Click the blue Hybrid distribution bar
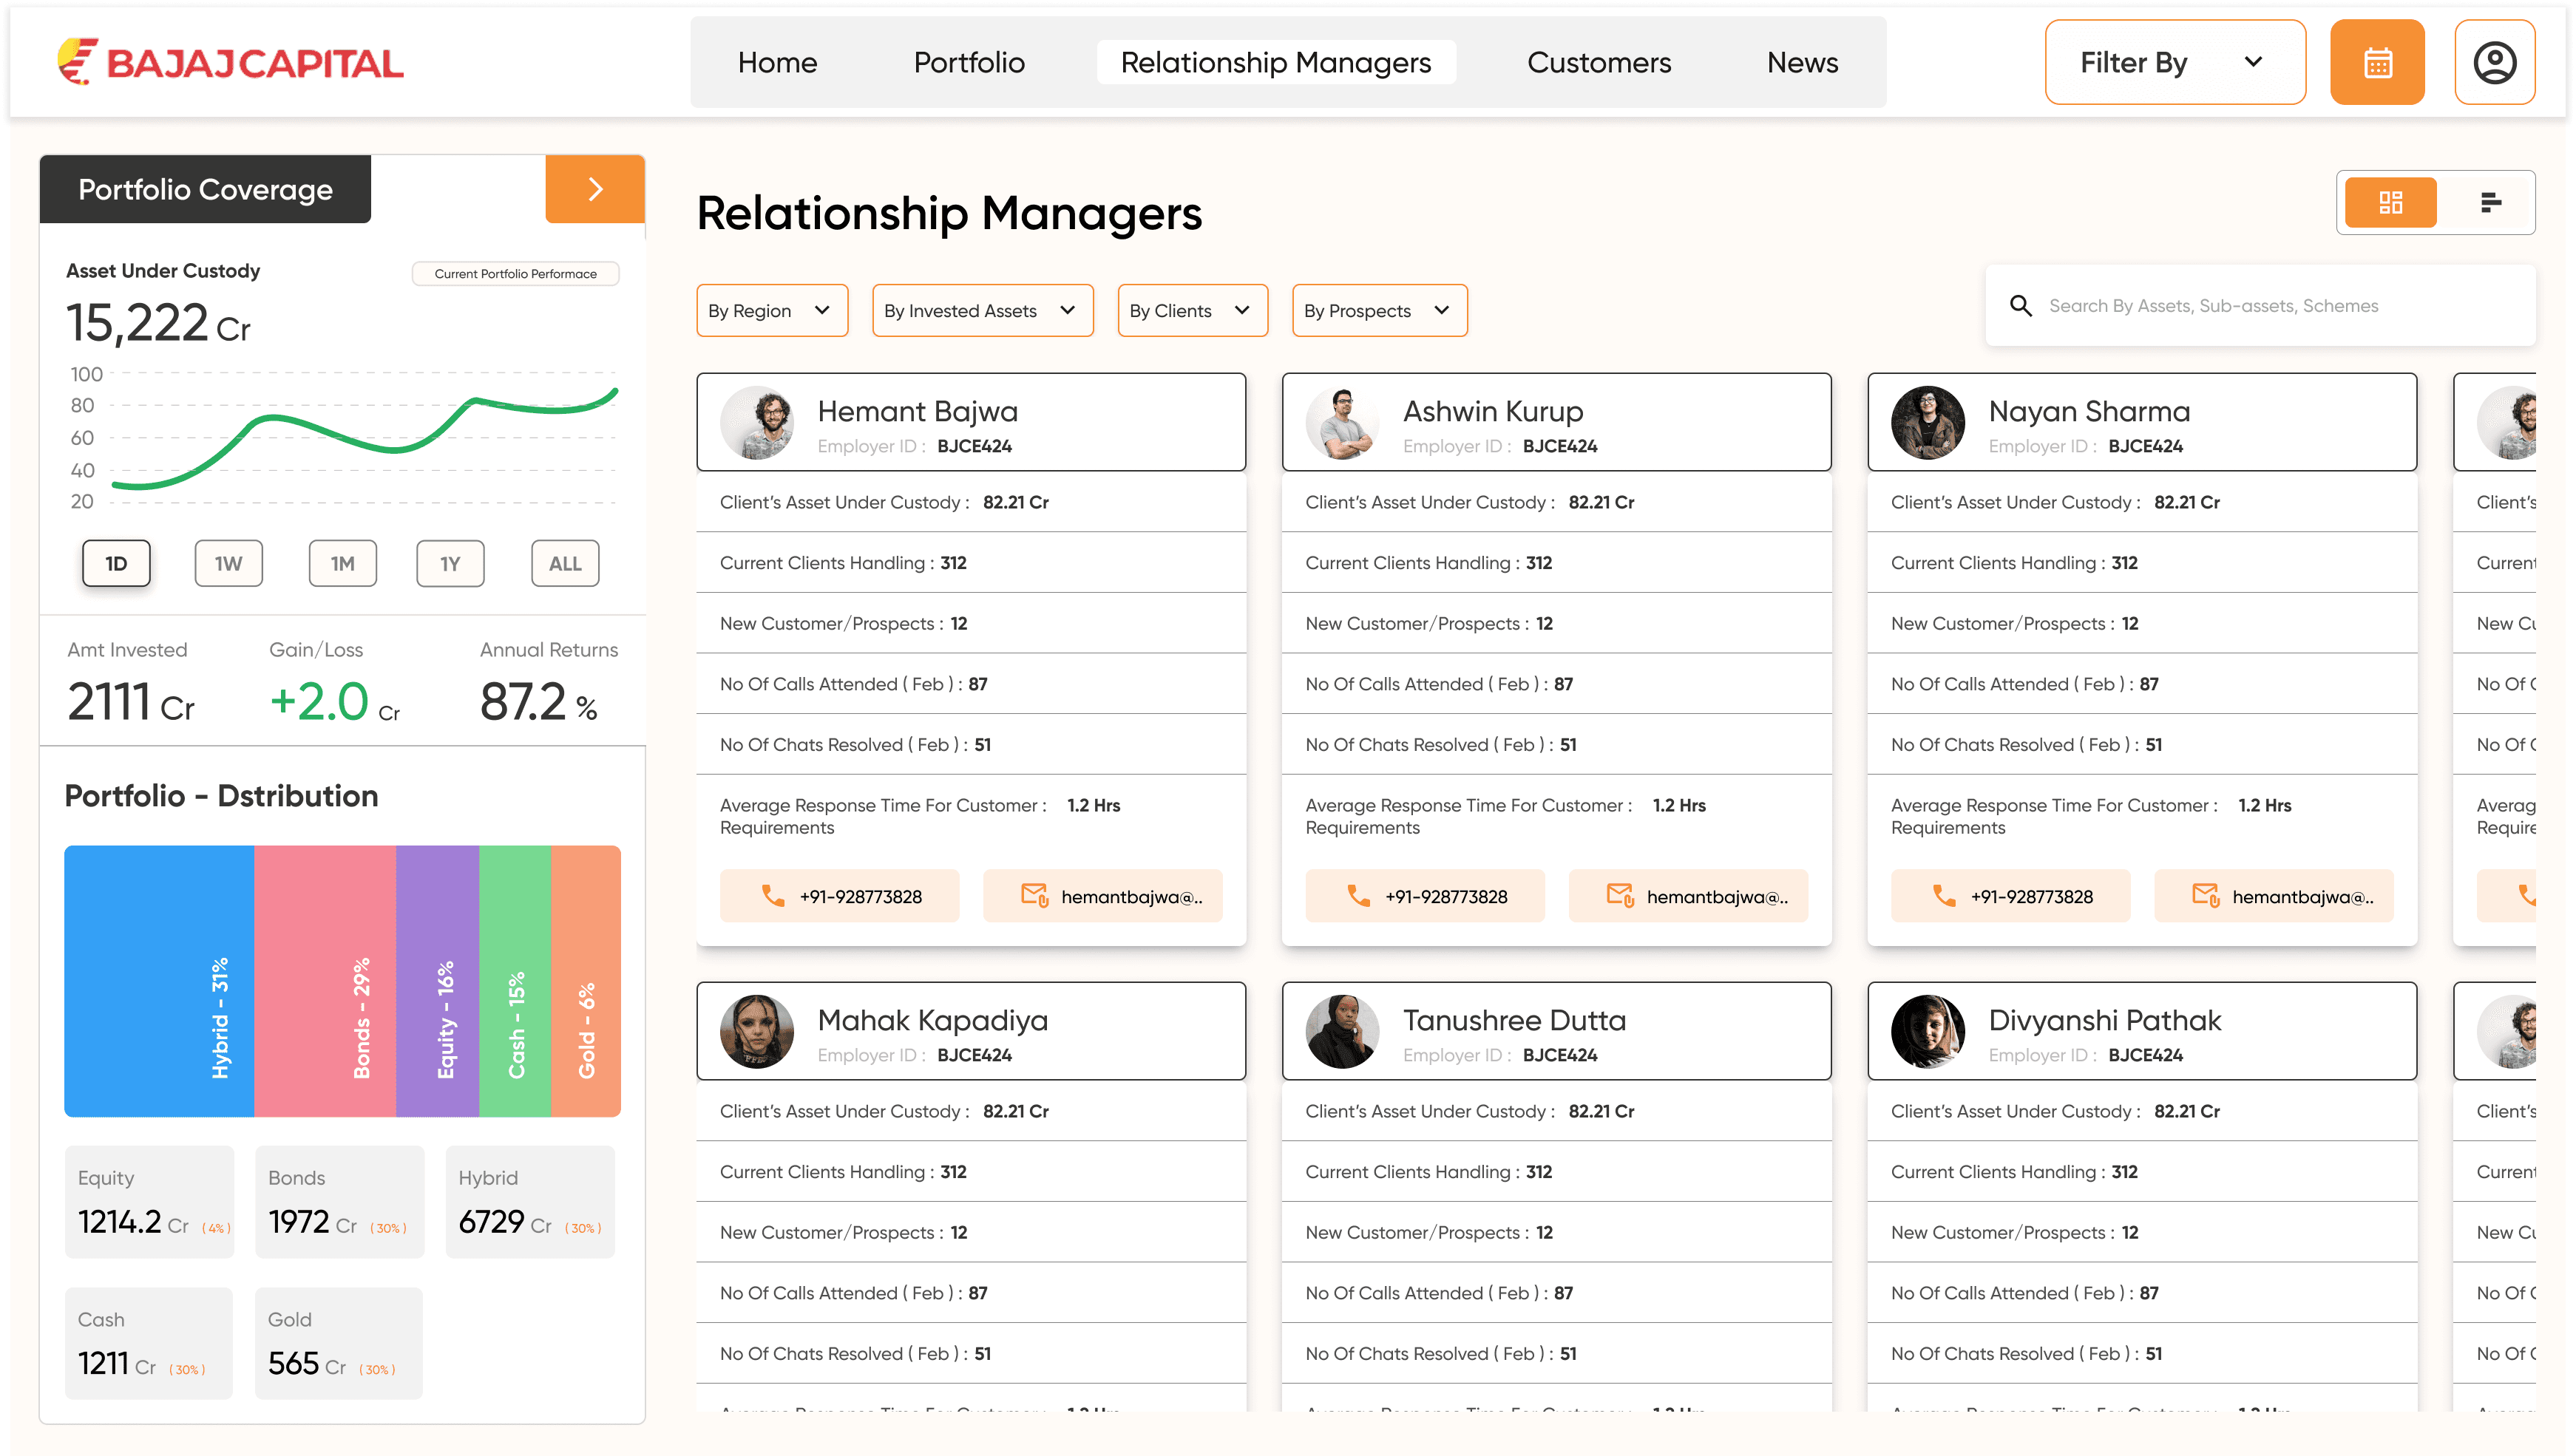This screenshot has width=2576, height=1456. [158, 980]
